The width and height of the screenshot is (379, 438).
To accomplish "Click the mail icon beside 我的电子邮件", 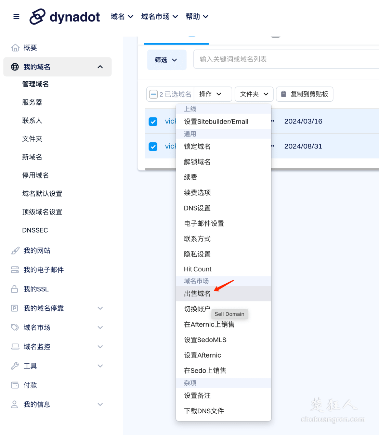I will tap(15, 270).
